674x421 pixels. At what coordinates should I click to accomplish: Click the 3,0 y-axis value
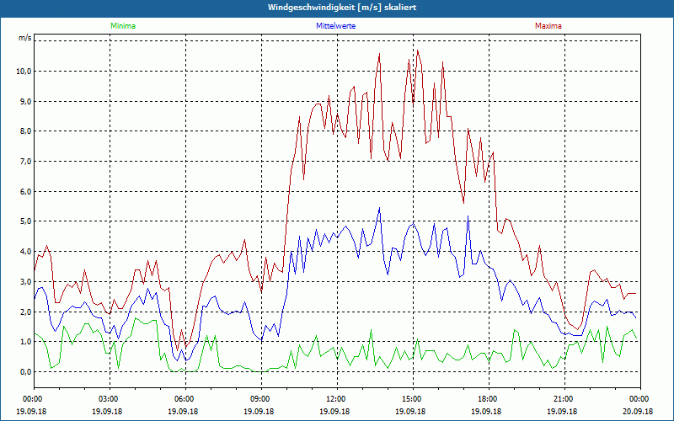(25, 282)
